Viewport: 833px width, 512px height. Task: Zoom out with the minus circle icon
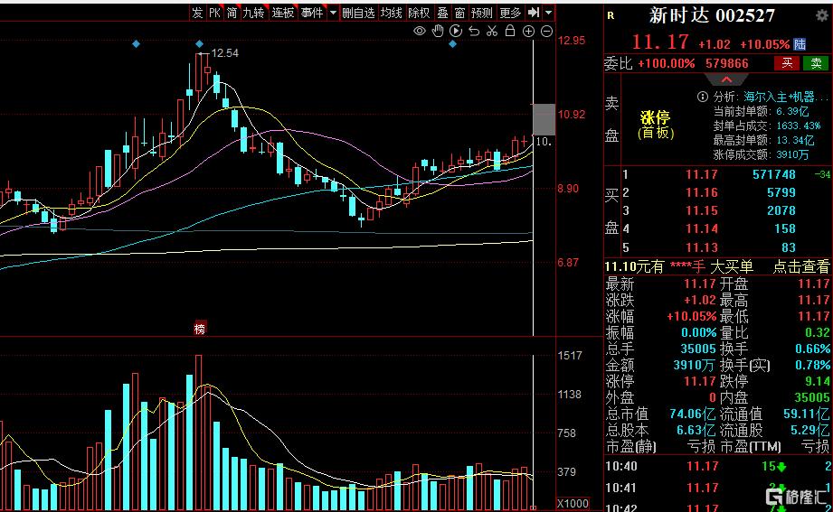coord(547,32)
